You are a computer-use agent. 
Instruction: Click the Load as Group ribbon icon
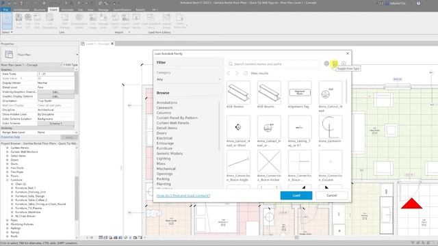[x=166, y=21]
